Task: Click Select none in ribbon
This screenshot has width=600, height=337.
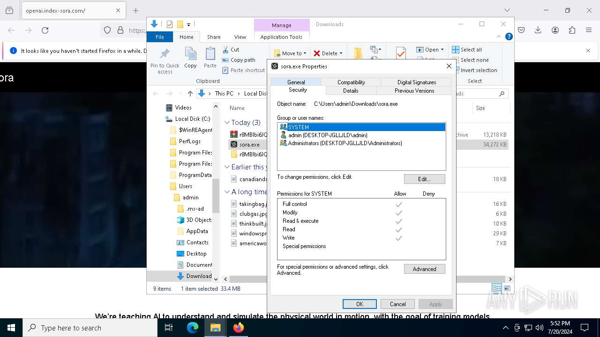Action: [x=470, y=60]
